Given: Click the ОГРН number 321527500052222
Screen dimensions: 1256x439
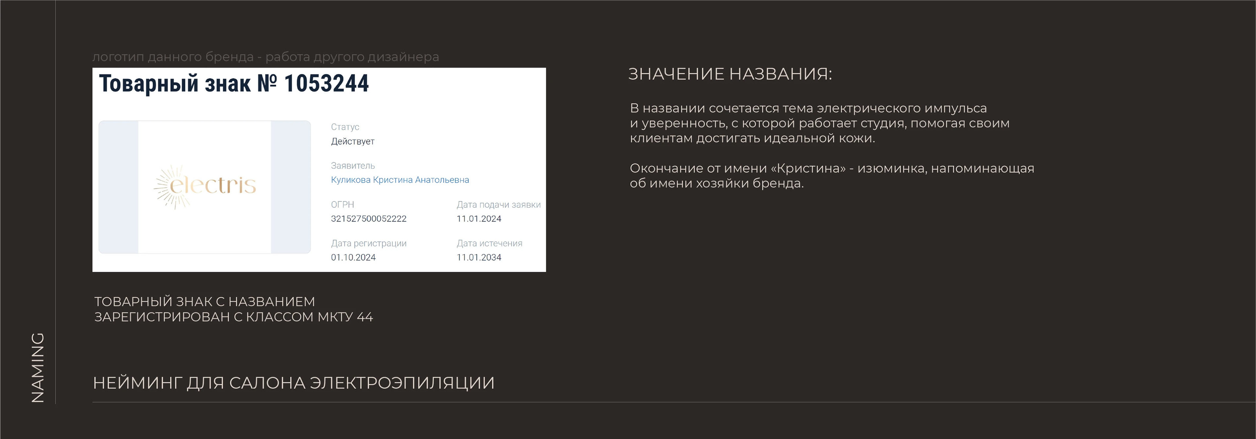Looking at the screenshot, I should 369,219.
